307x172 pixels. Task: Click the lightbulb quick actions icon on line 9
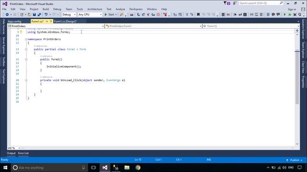tap(21, 32)
